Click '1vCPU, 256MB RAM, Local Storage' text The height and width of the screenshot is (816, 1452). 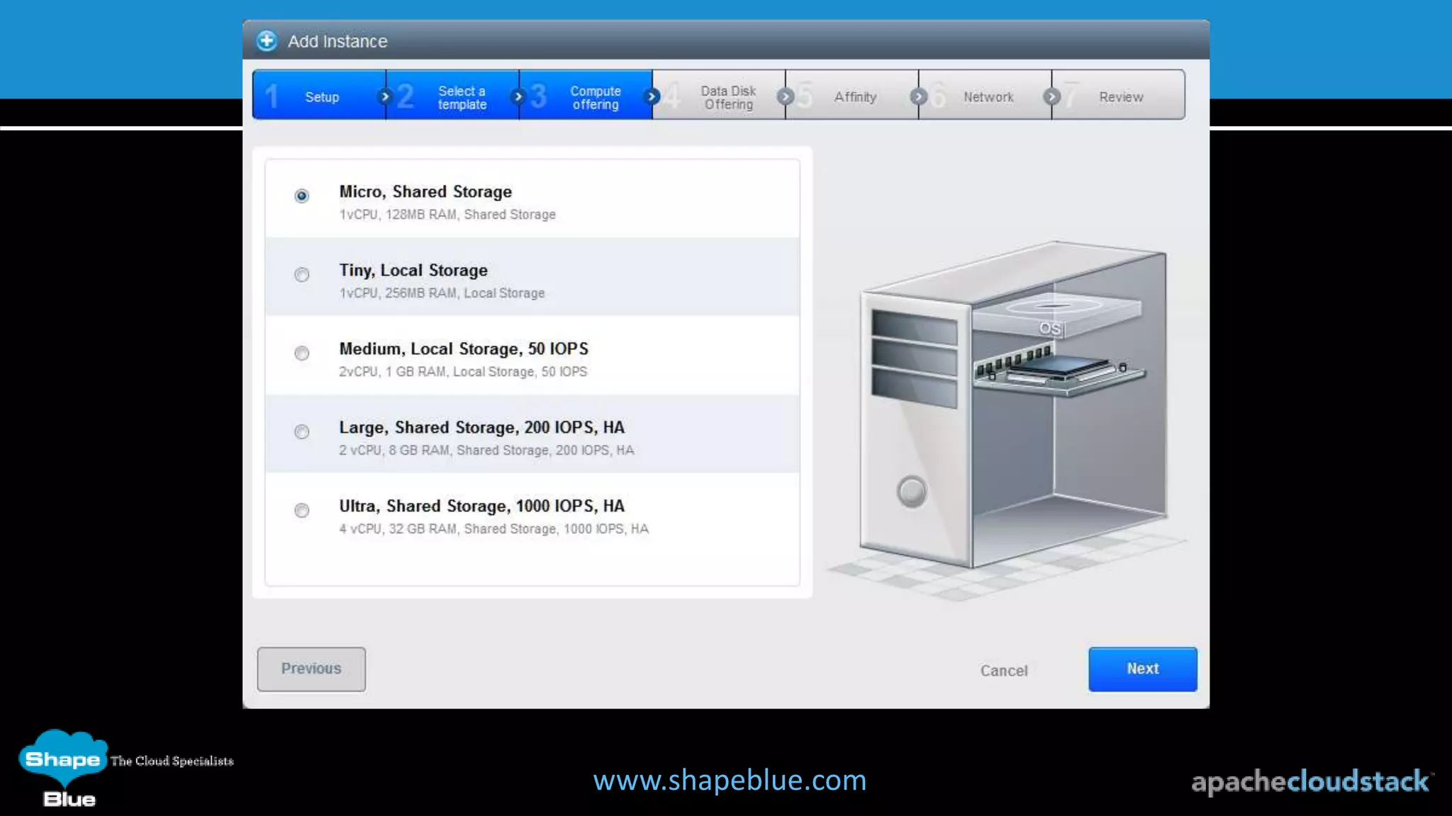(x=442, y=293)
